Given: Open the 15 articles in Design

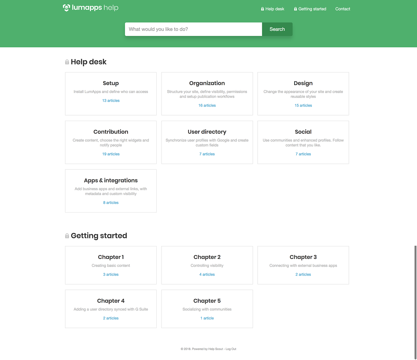Looking at the screenshot, I should pos(303,105).
